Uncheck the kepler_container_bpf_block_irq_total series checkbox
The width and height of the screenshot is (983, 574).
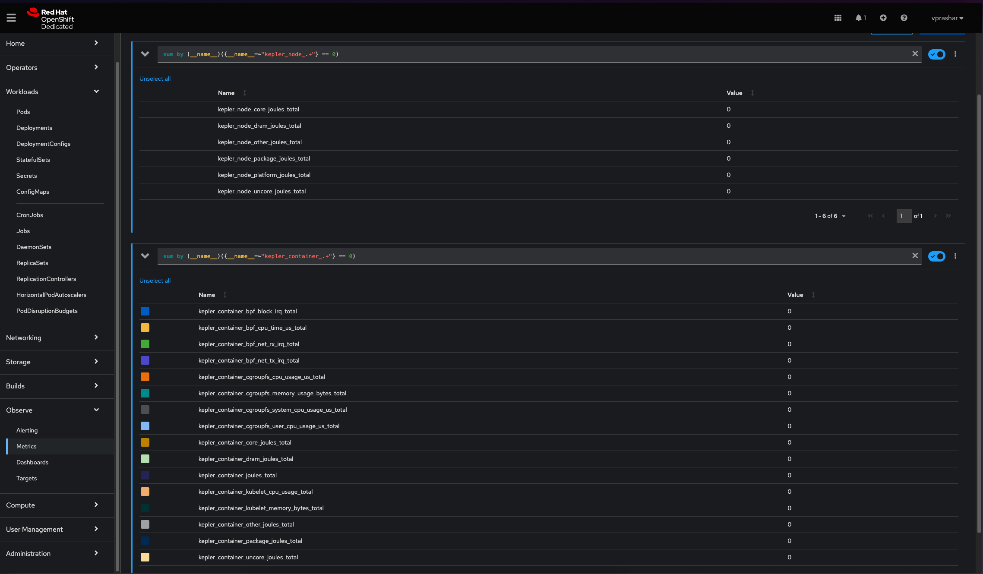point(145,311)
